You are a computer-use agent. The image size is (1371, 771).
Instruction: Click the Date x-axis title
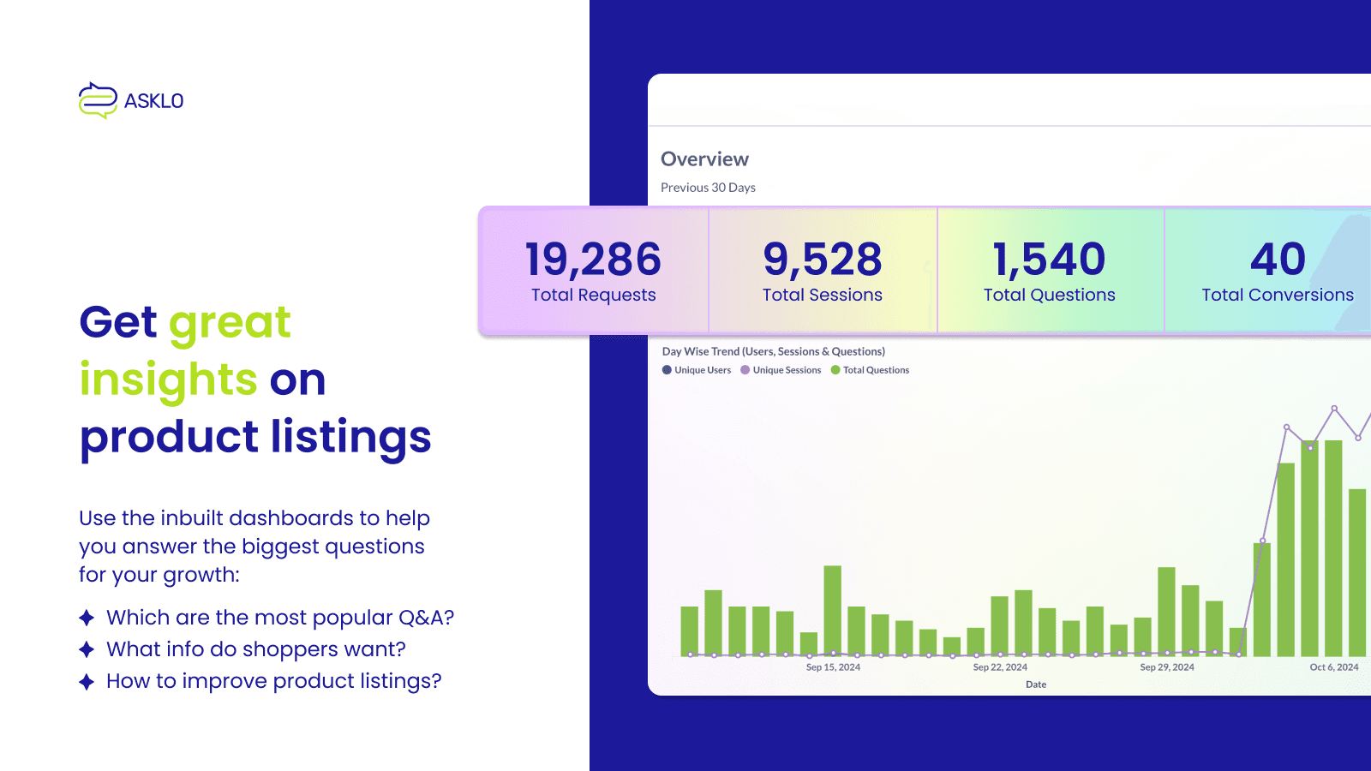coord(1035,684)
